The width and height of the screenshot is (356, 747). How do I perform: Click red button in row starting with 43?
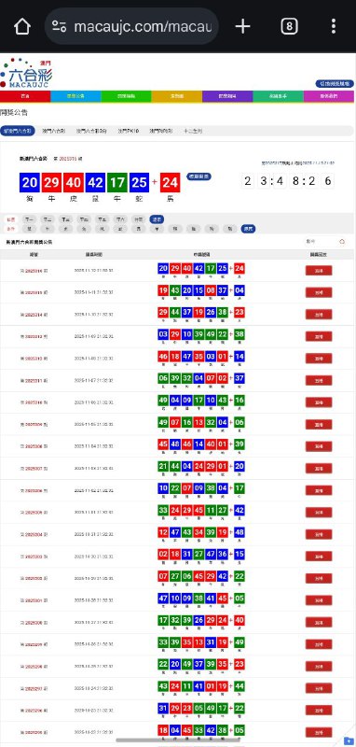pyautogui.click(x=319, y=688)
